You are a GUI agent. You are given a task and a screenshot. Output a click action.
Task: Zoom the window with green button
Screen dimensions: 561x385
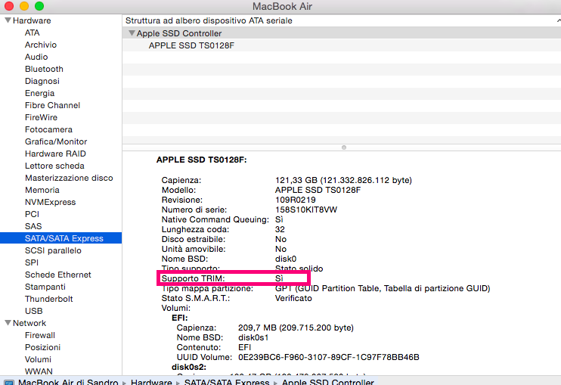(39, 6)
